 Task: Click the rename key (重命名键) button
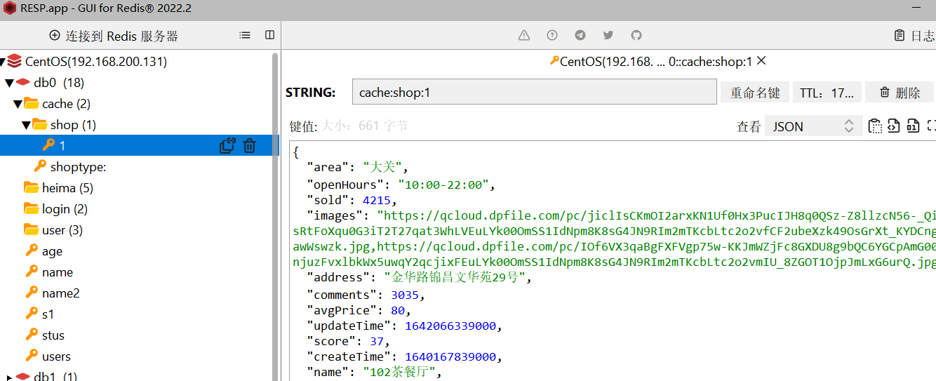[x=755, y=92]
